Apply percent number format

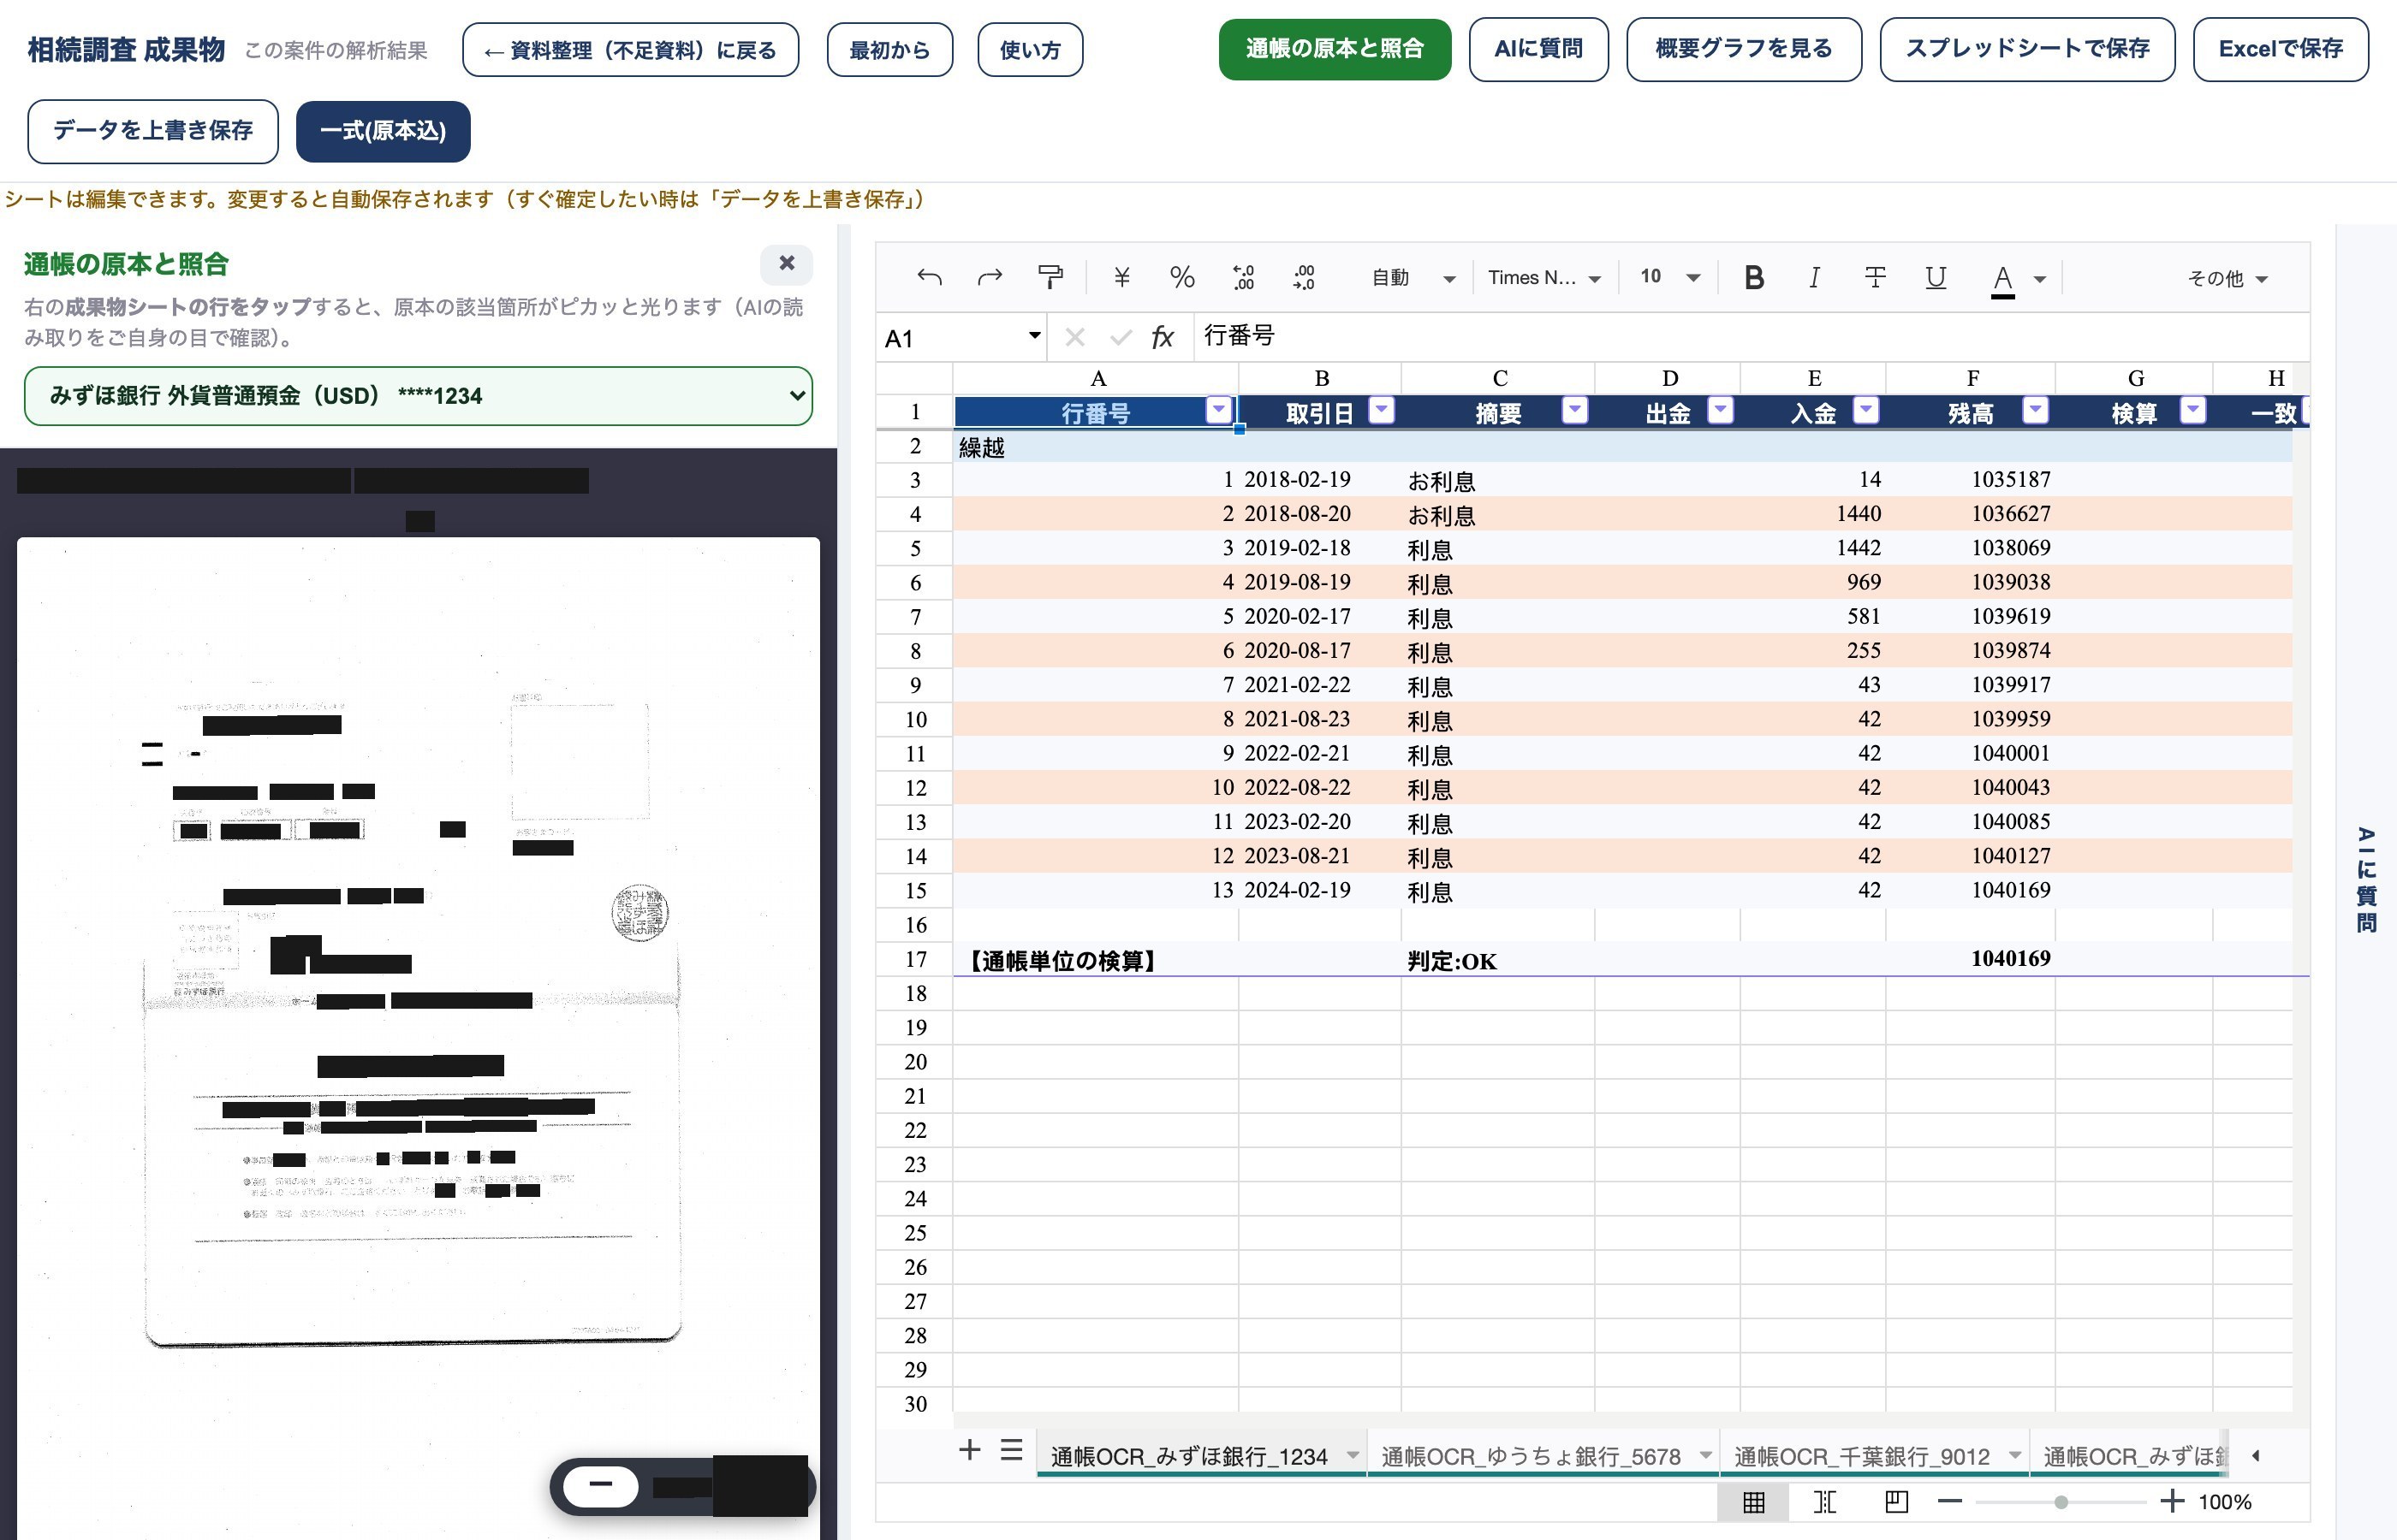(x=1181, y=277)
